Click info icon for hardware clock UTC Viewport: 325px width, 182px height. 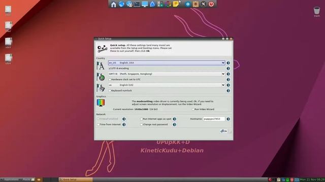coord(228,79)
